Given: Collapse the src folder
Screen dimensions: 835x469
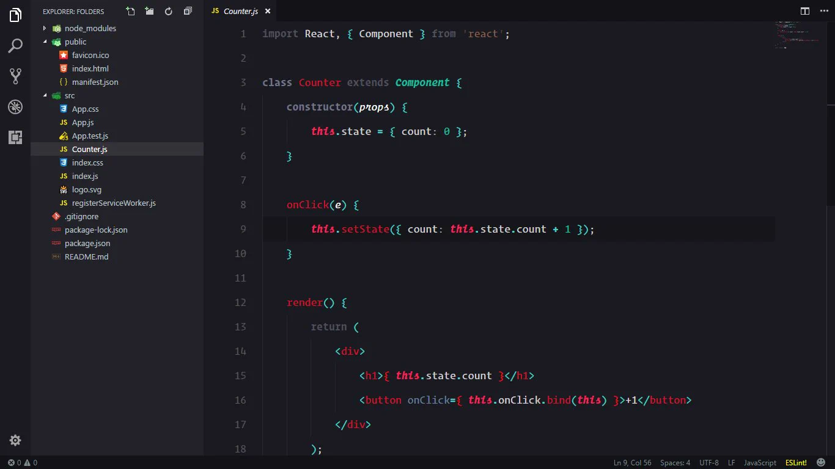Looking at the screenshot, I should click(117, 95).
